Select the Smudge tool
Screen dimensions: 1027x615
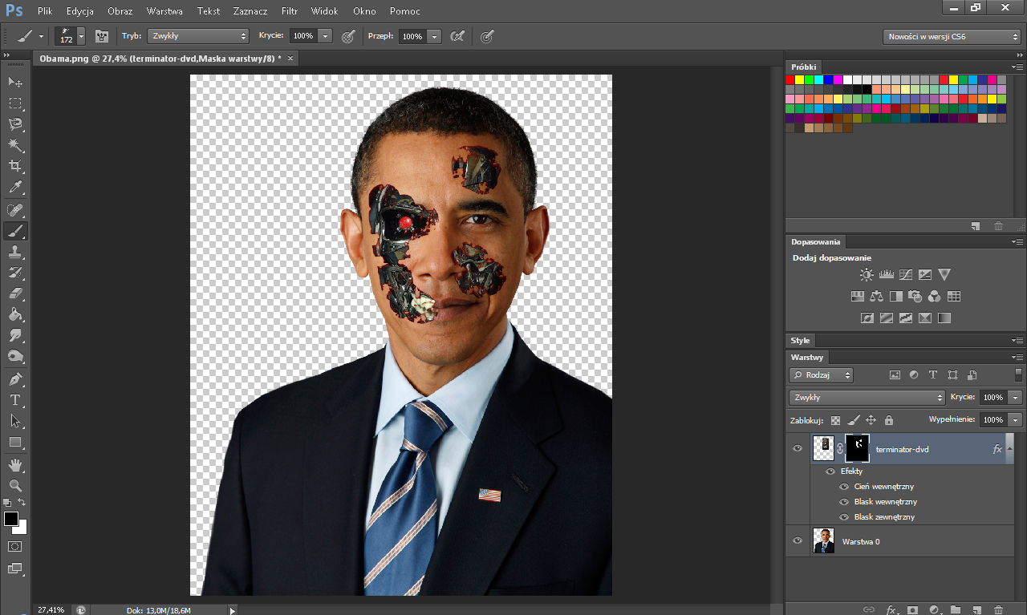pyautogui.click(x=15, y=335)
